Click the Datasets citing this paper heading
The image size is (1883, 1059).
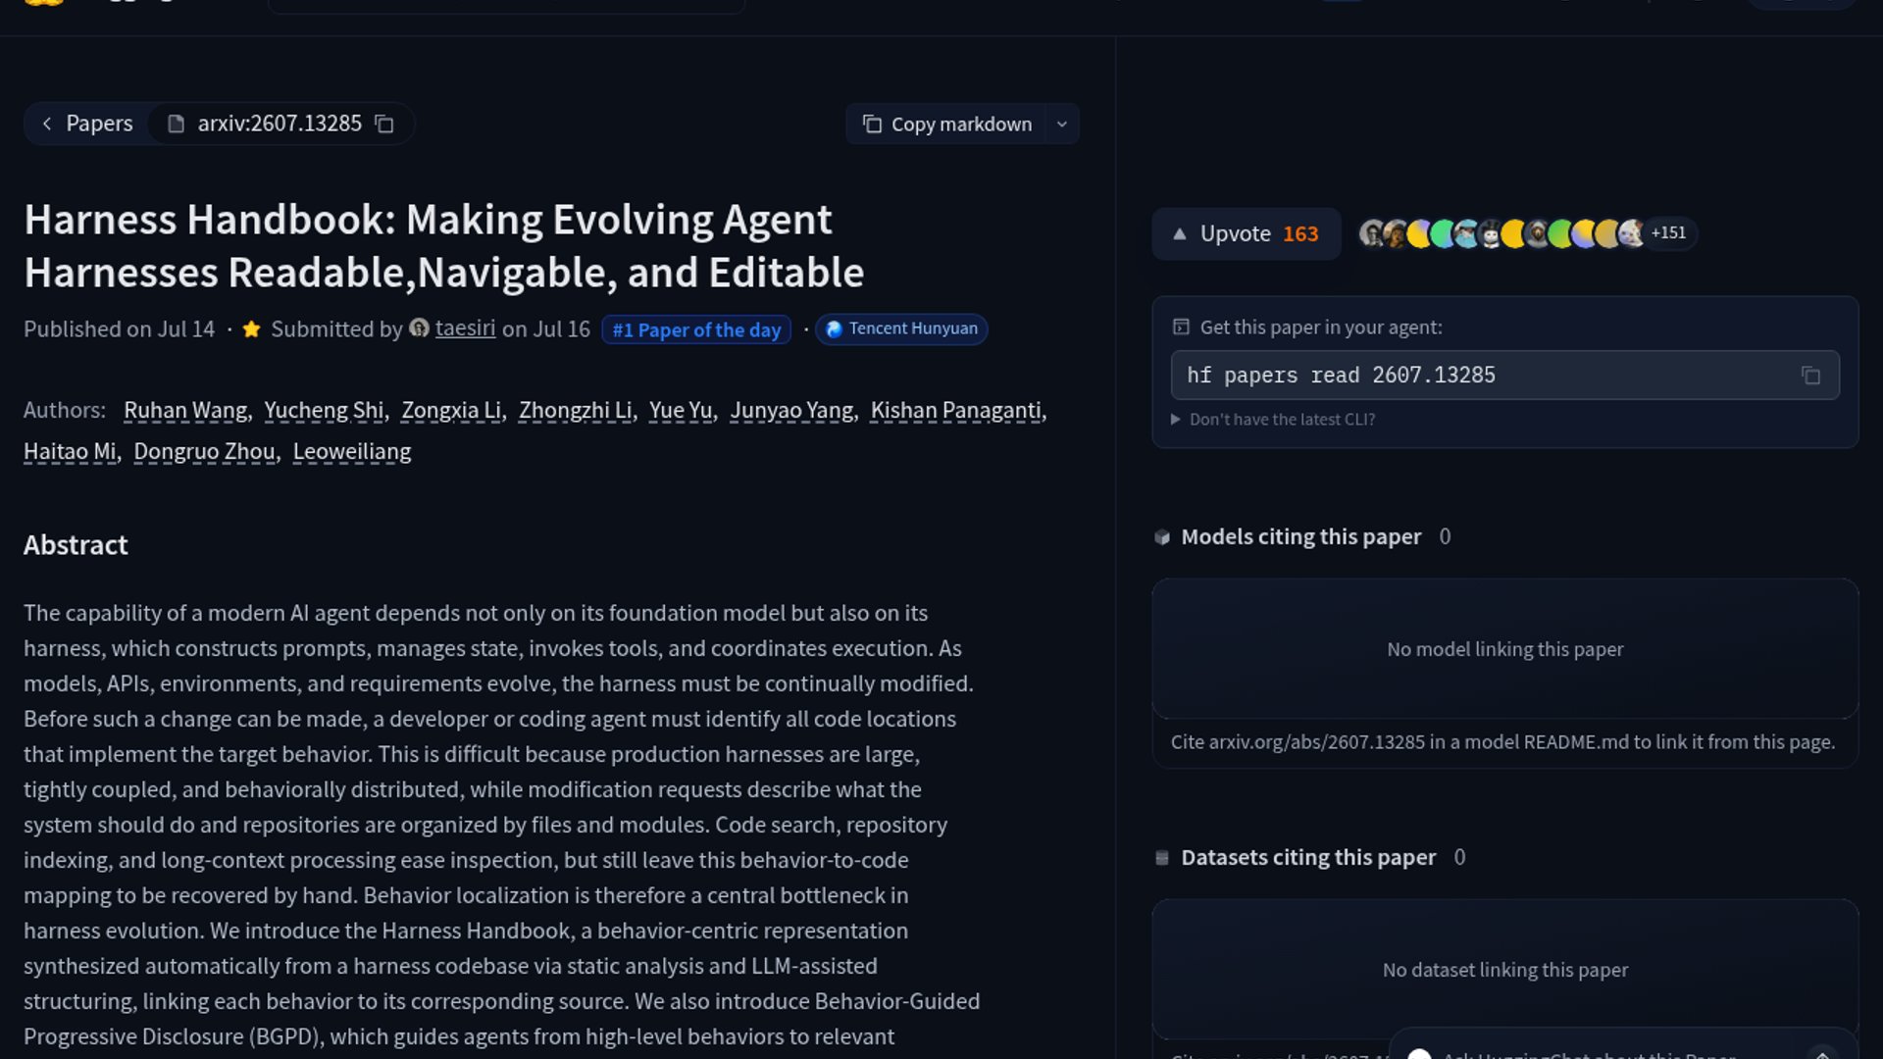(1308, 857)
